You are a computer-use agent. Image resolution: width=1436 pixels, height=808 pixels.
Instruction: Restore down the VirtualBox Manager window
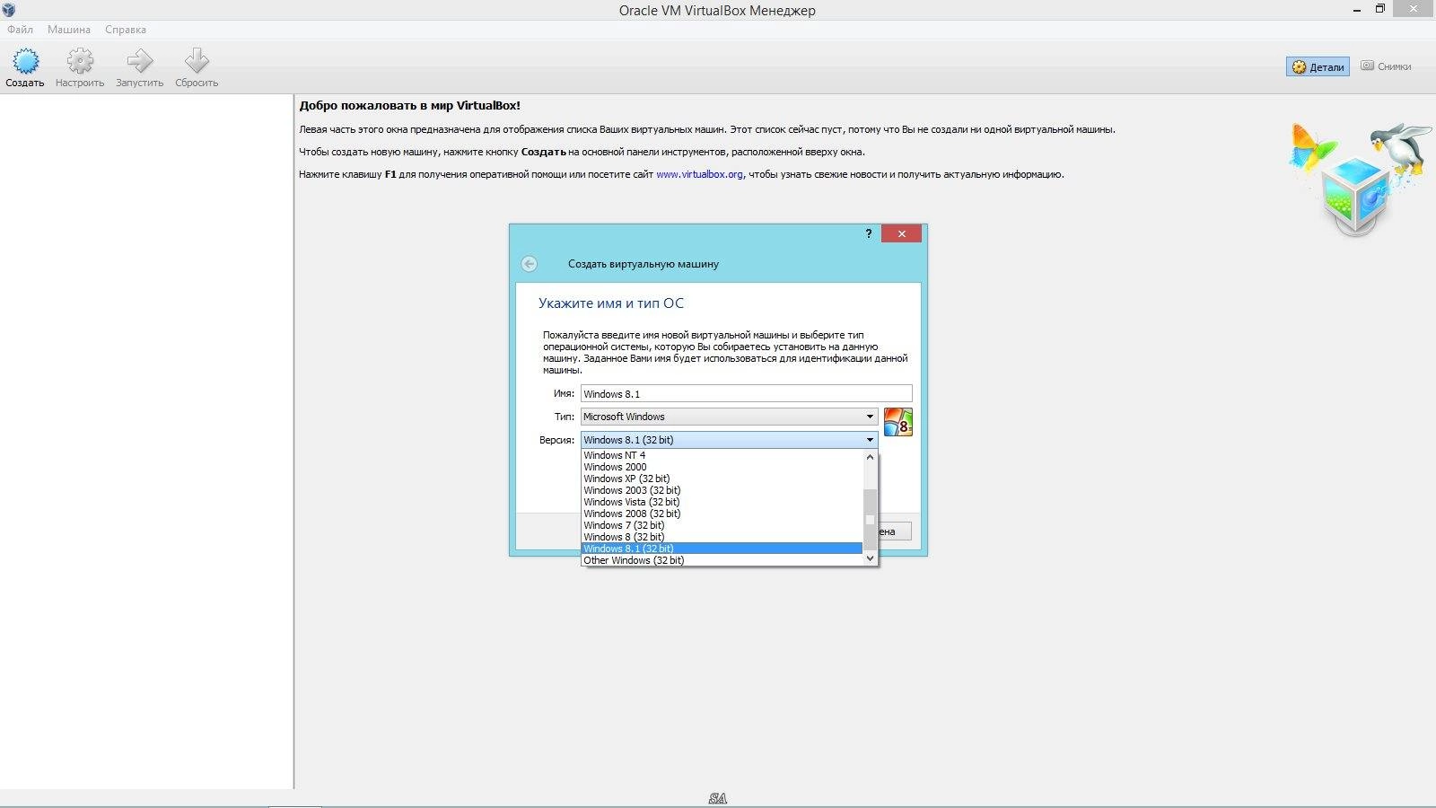(1380, 9)
